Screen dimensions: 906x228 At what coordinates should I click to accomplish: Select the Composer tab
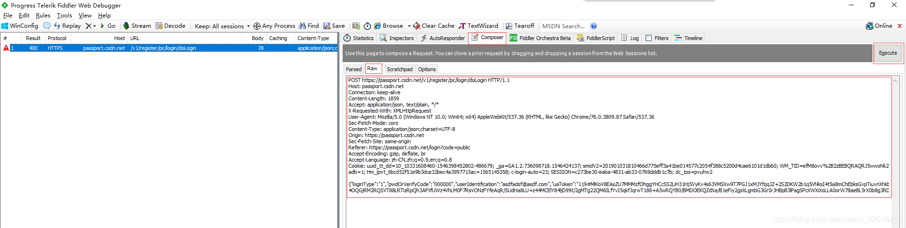[x=487, y=38]
